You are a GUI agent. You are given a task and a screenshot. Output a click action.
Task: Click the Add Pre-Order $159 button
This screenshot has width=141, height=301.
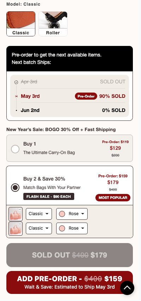coord(70,282)
